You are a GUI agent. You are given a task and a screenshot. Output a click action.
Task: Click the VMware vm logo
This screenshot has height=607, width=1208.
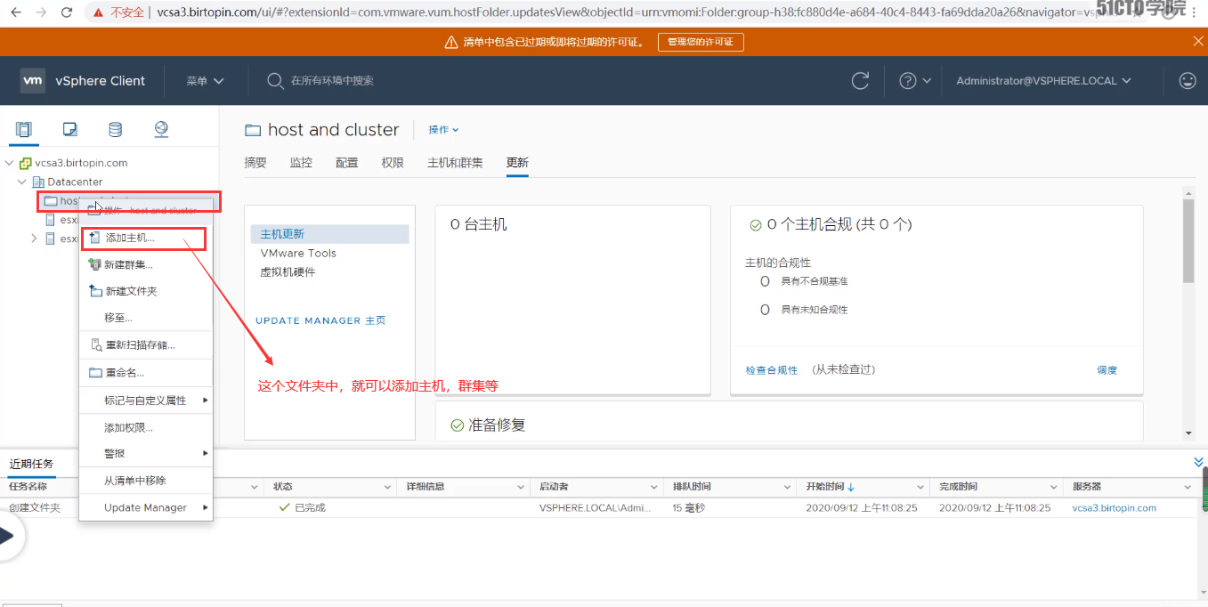tap(33, 80)
